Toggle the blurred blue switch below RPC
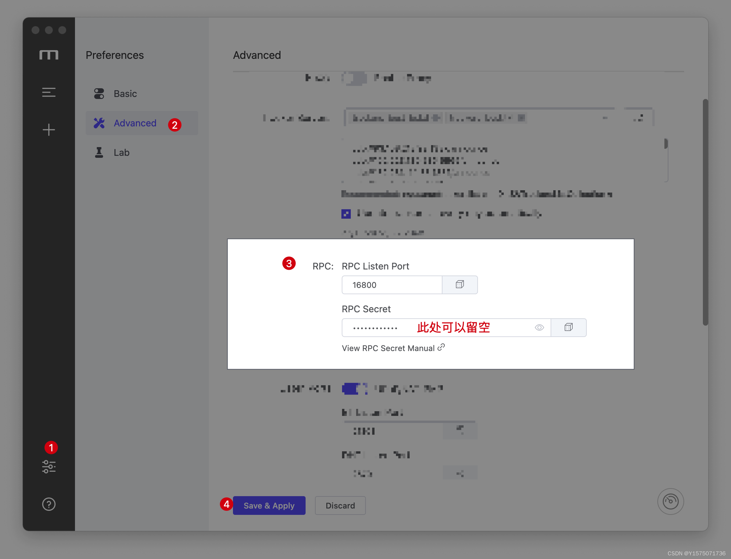Screen dimensions: 731x559 coord(354,389)
